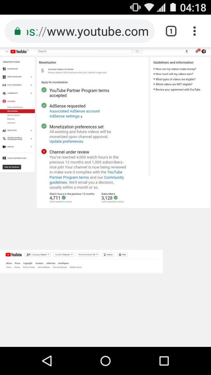Click green check beside AdSense requested
Image resolution: width=211 pixels, height=375 pixels.
pos(44,106)
